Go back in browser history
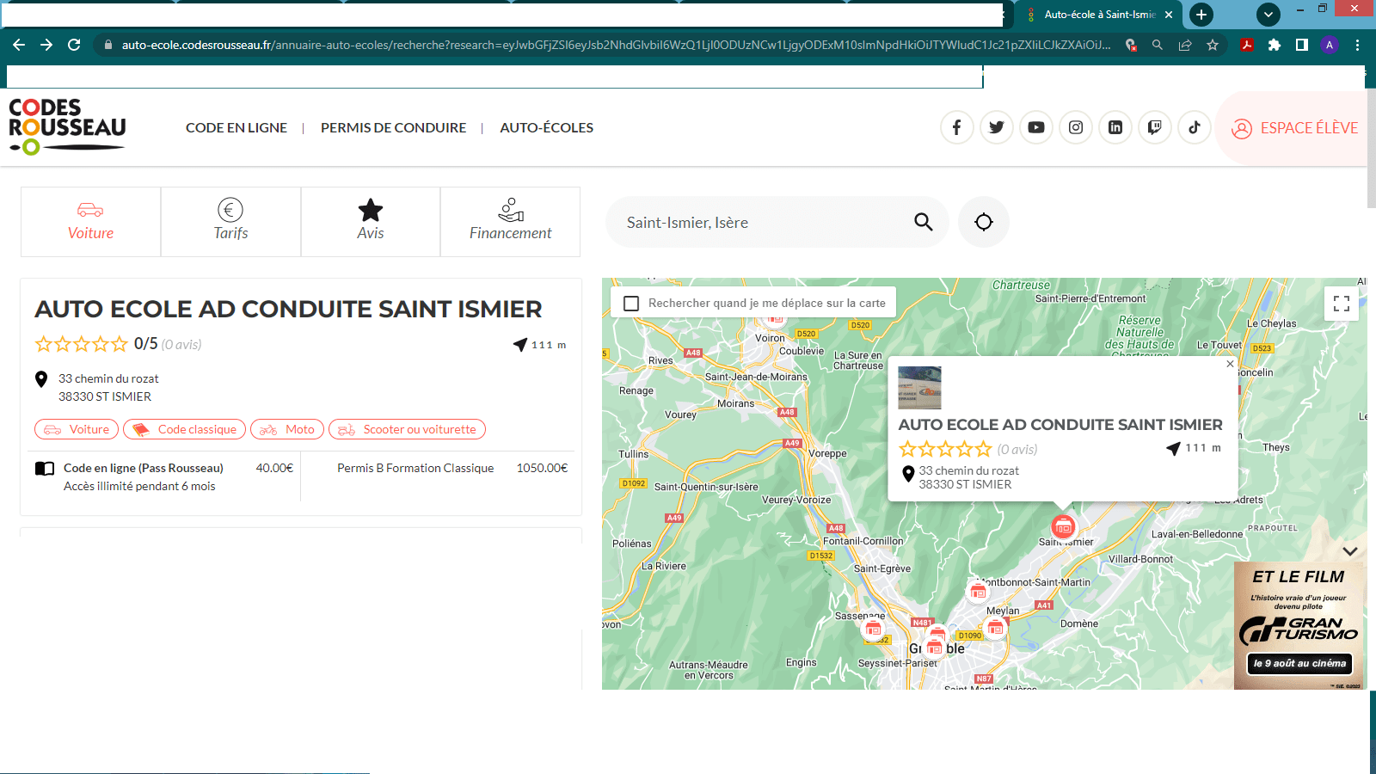The image size is (1376, 774). [19, 45]
